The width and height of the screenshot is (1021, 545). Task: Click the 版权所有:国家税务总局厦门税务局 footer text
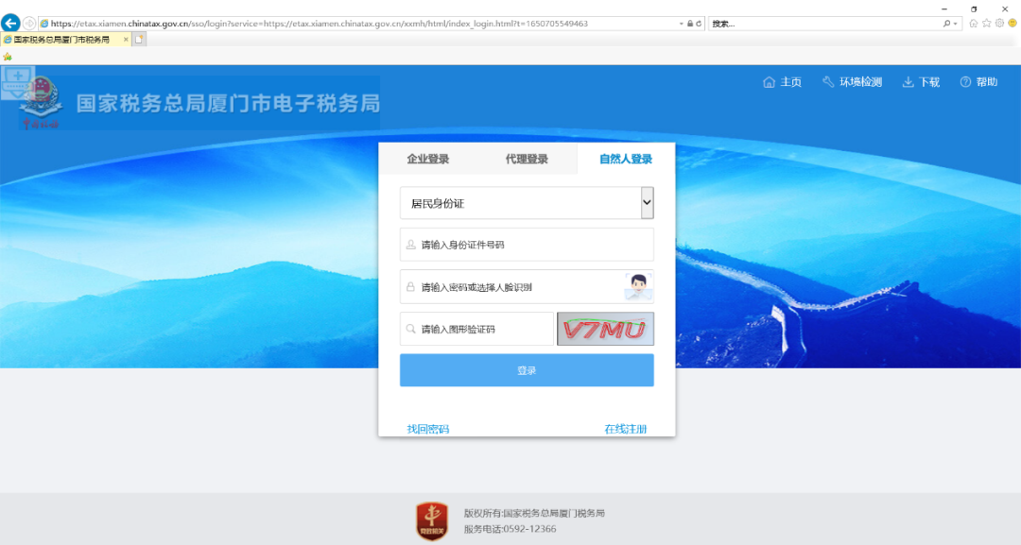click(534, 513)
